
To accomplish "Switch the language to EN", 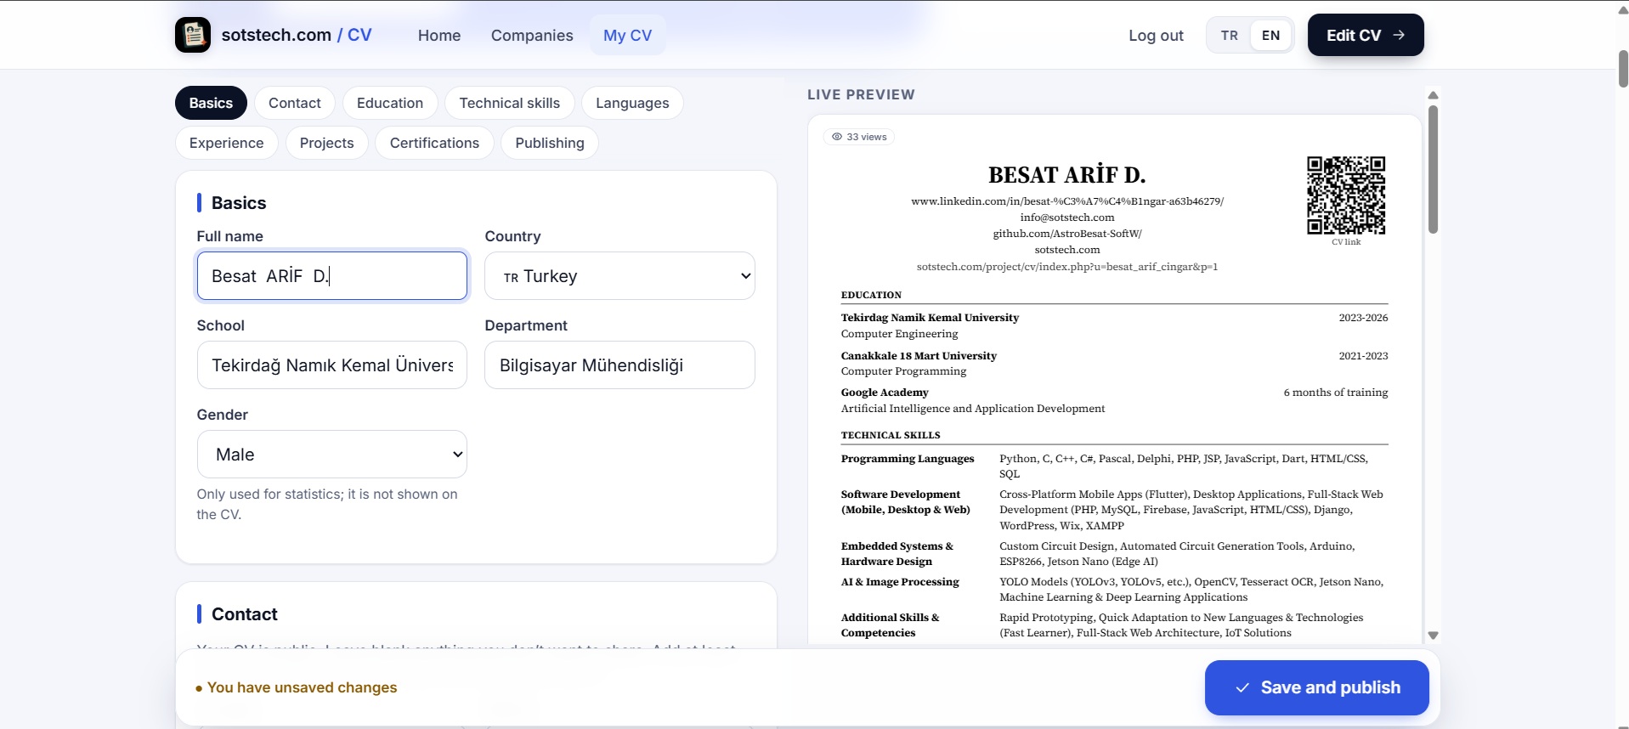I will pos(1270,36).
